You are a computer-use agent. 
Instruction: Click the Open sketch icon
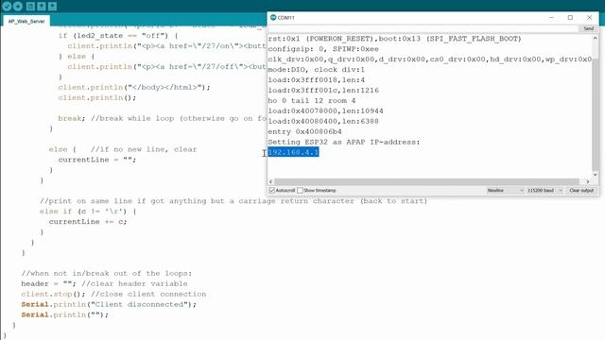(42, 7)
